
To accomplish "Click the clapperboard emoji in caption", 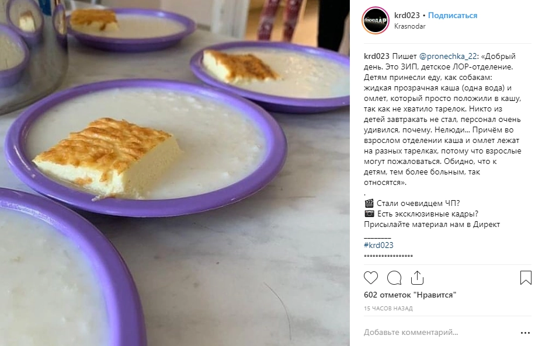I will pos(369,204).
